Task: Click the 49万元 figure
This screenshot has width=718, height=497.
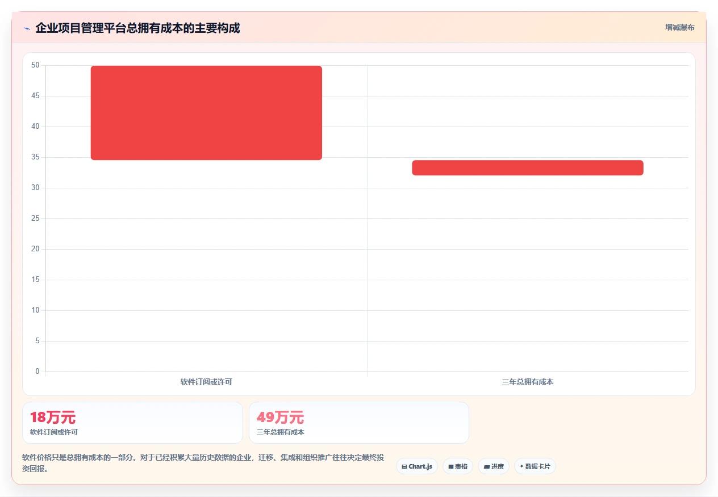Action: (280, 418)
